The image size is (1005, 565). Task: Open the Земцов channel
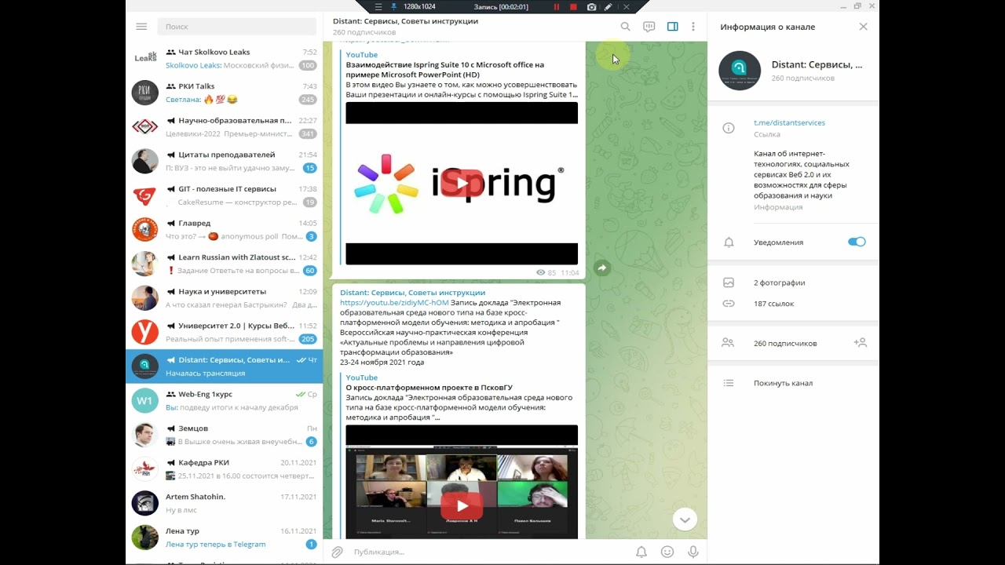224,435
